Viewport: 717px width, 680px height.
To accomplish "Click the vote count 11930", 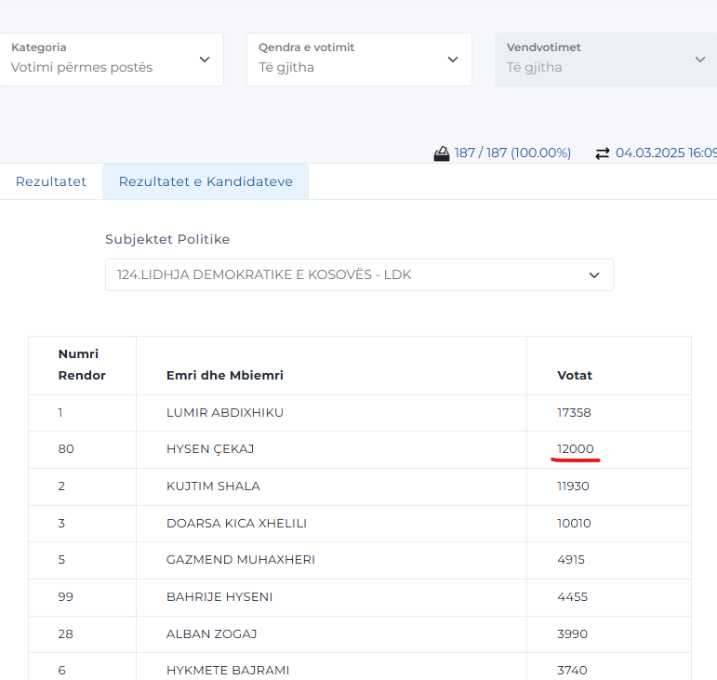I will 573,487.
